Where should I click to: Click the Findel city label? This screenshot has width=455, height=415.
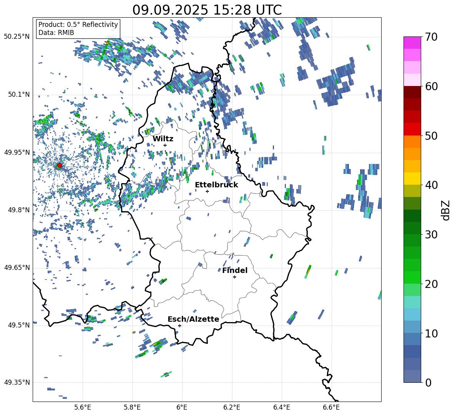tap(235, 271)
